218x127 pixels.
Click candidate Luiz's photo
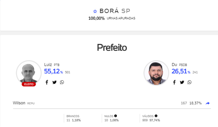(x=28, y=72)
